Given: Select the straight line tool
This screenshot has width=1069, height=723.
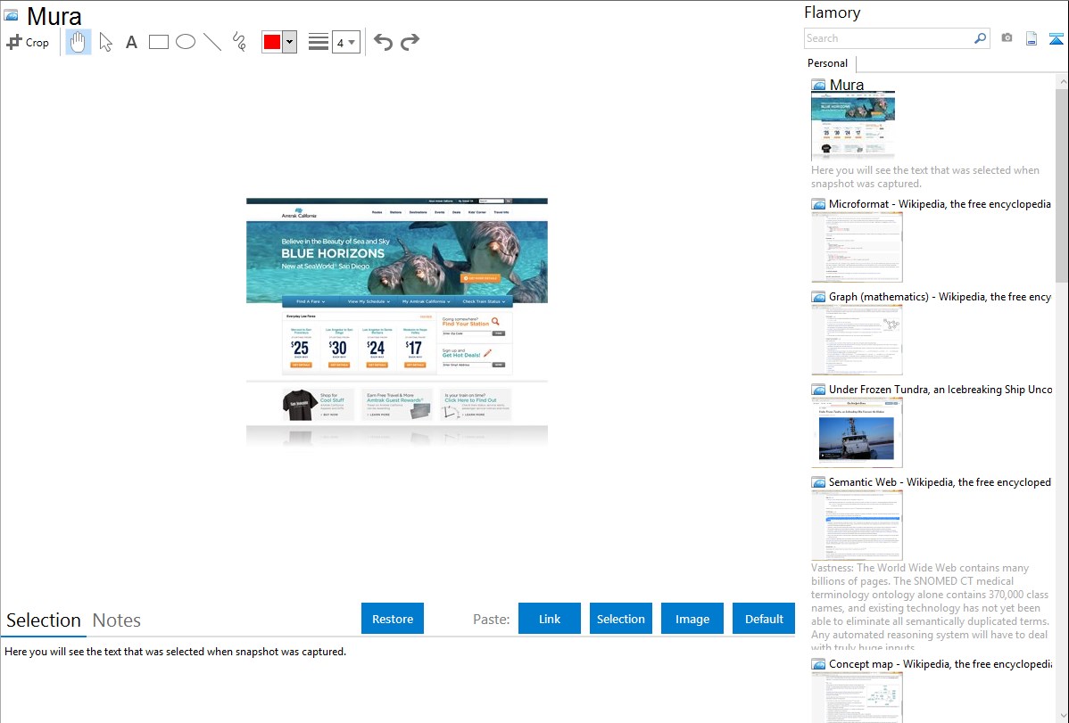Looking at the screenshot, I should pyautogui.click(x=212, y=42).
